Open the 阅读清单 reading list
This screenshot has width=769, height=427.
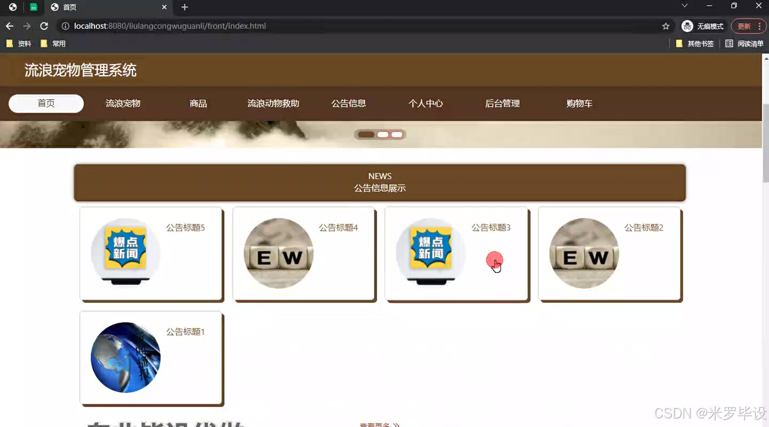[744, 44]
